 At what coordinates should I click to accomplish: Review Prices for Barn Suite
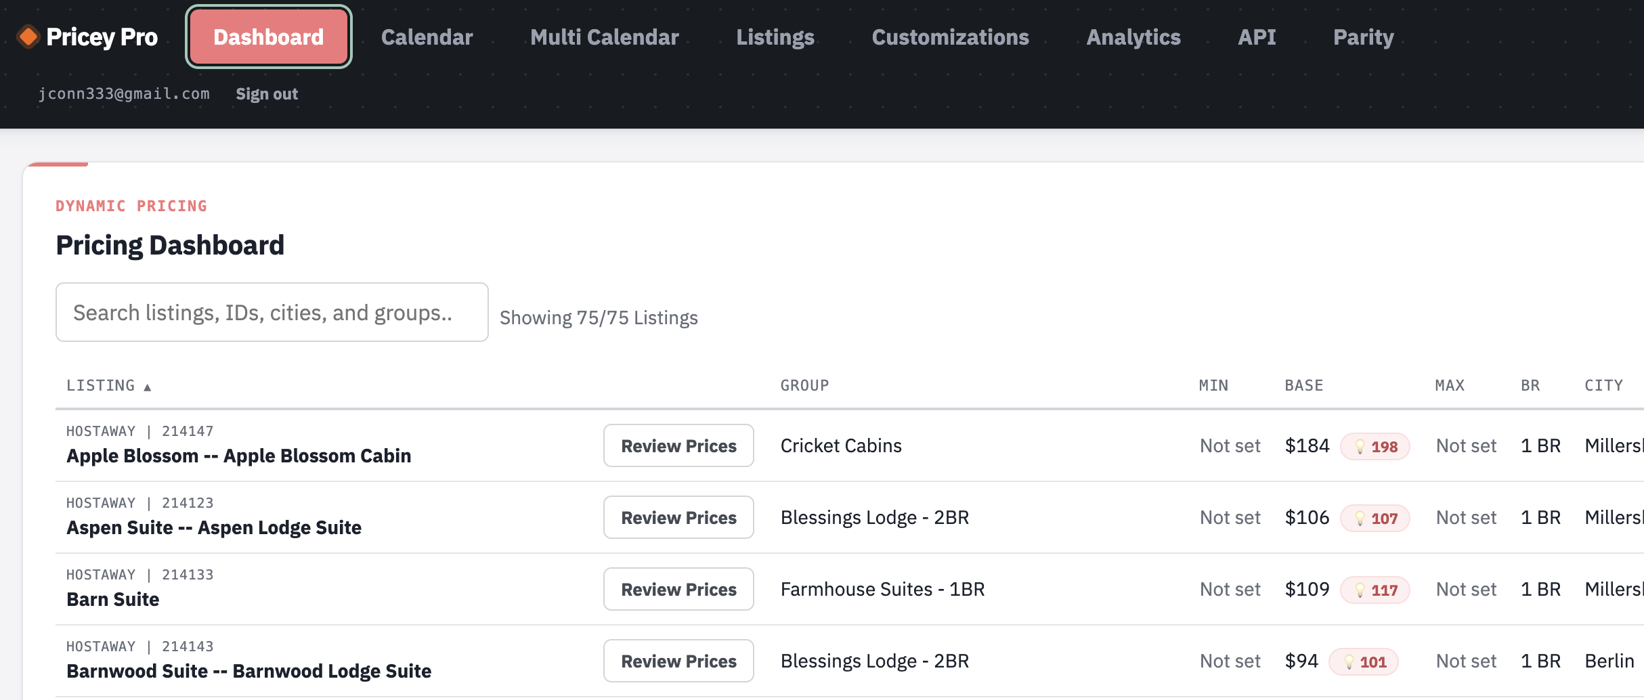coord(678,589)
